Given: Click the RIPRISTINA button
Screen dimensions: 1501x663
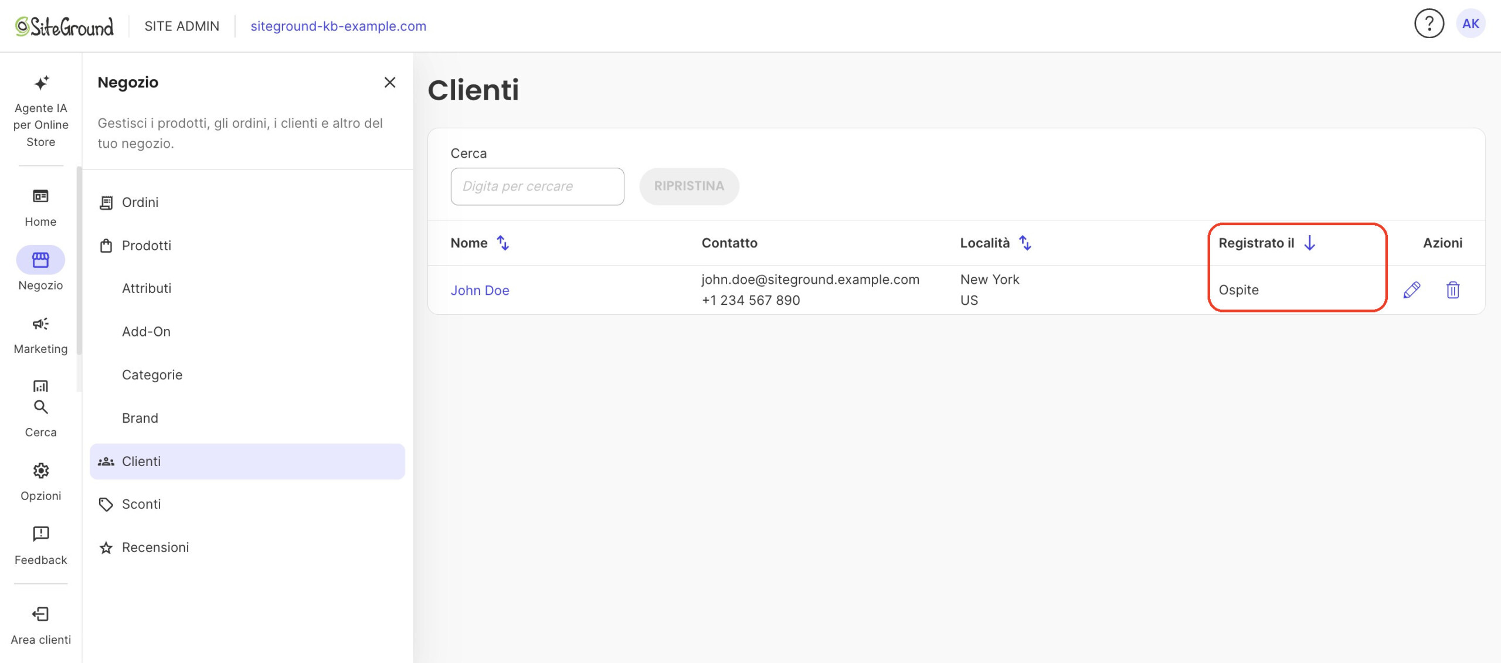Looking at the screenshot, I should [x=689, y=186].
